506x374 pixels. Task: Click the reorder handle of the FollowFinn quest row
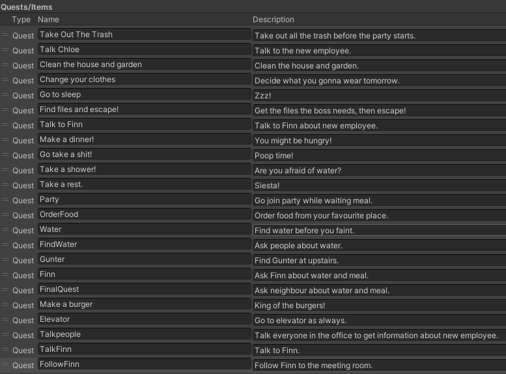tap(5, 365)
